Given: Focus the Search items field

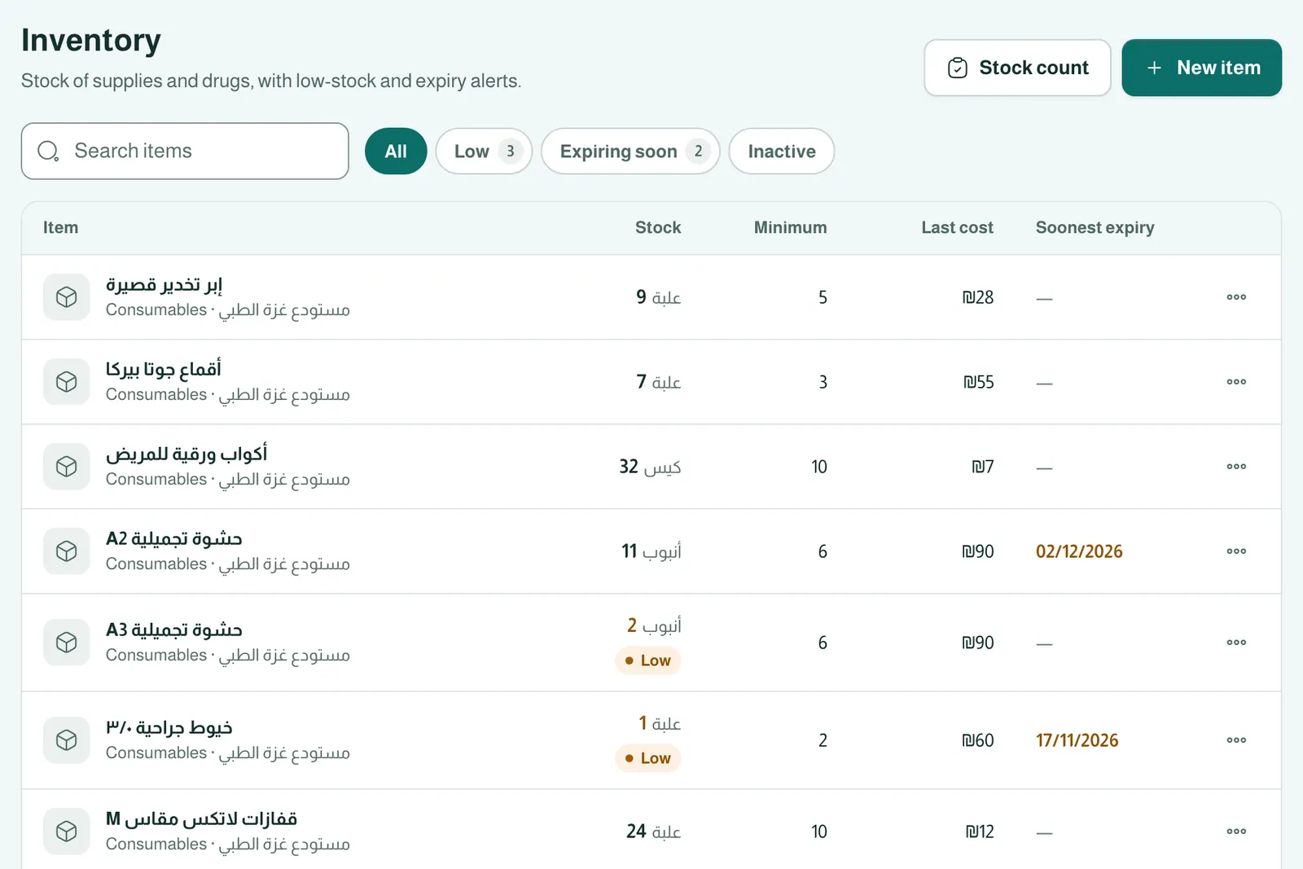Looking at the screenshot, I should 185,151.
